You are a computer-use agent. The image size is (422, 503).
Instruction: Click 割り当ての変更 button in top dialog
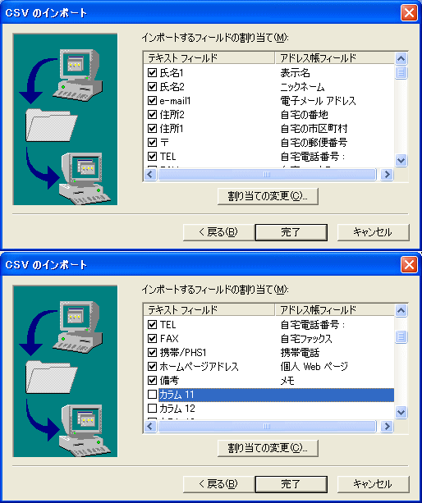point(268,196)
